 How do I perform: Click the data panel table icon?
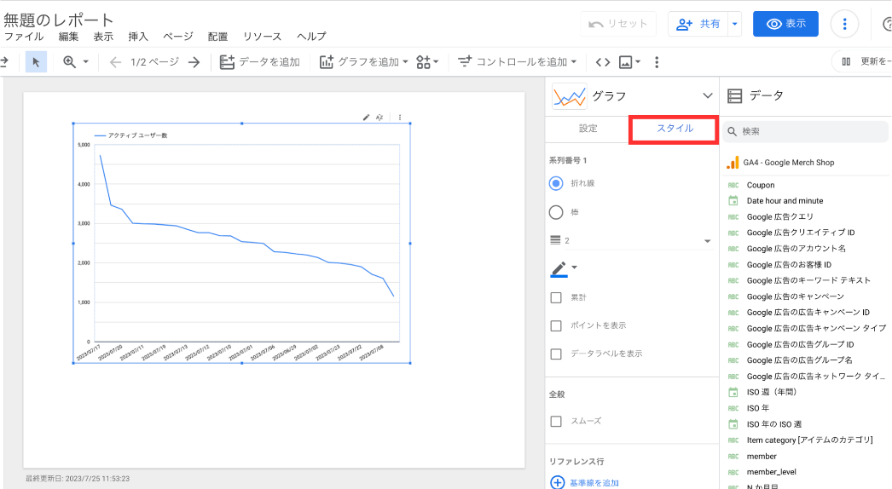pos(734,95)
